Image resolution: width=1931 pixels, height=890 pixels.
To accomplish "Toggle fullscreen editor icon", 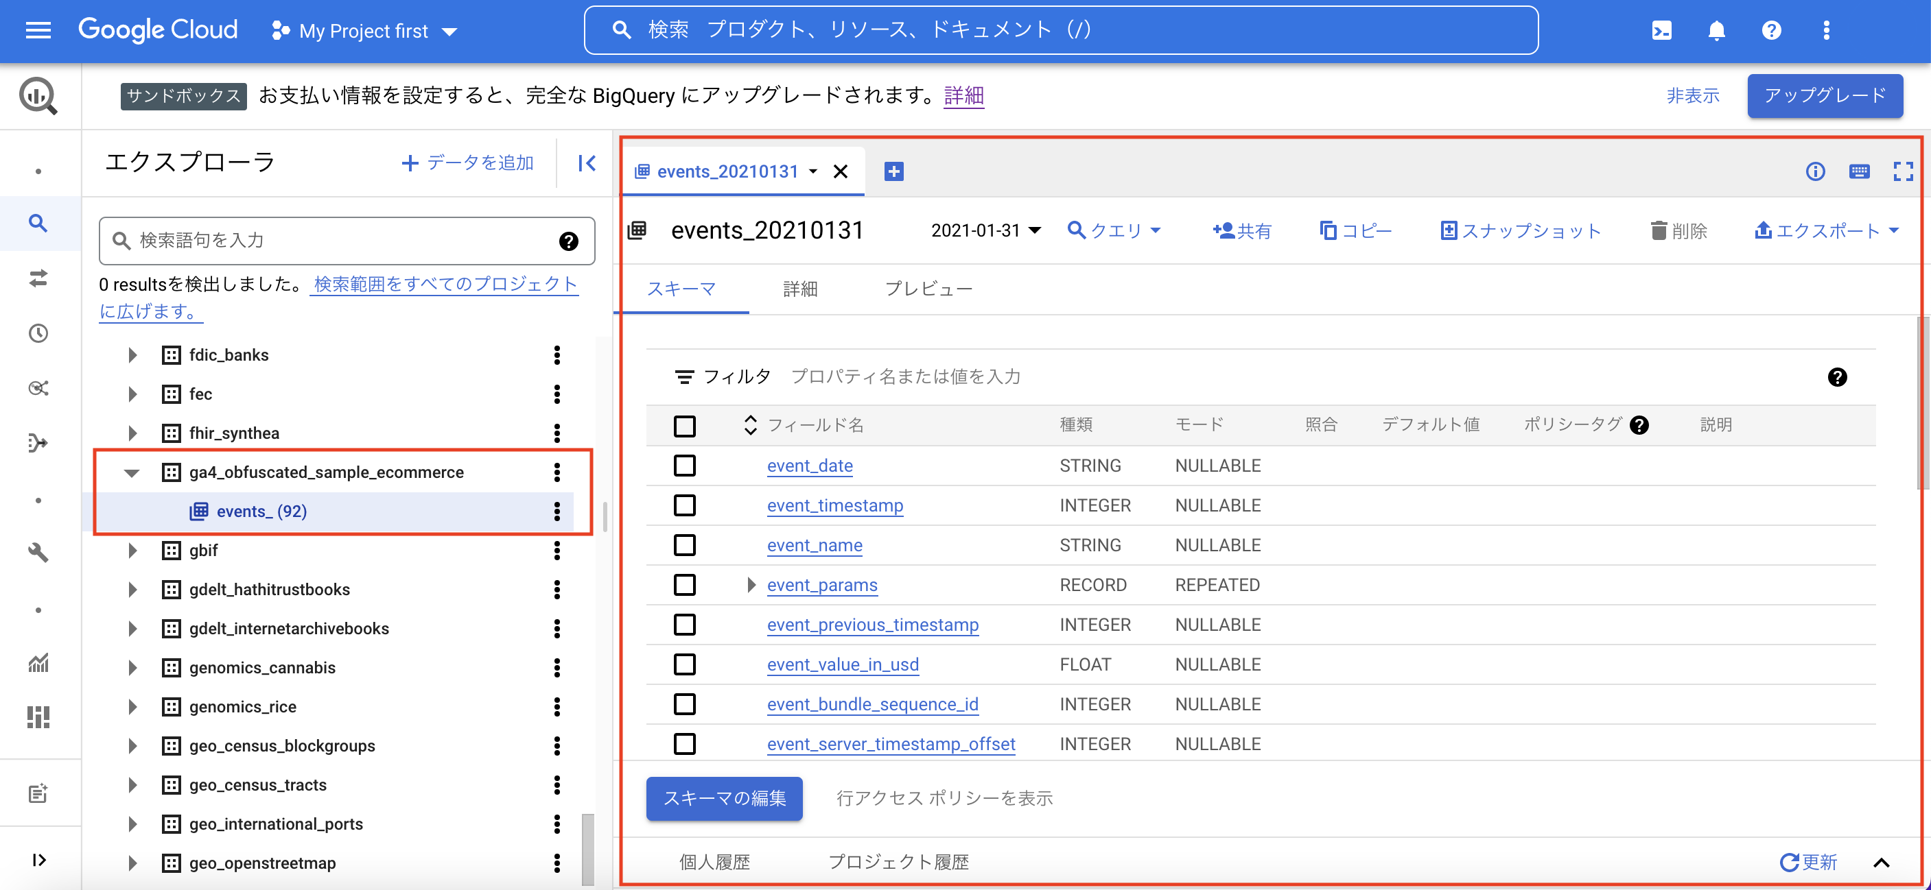I will click(1902, 171).
